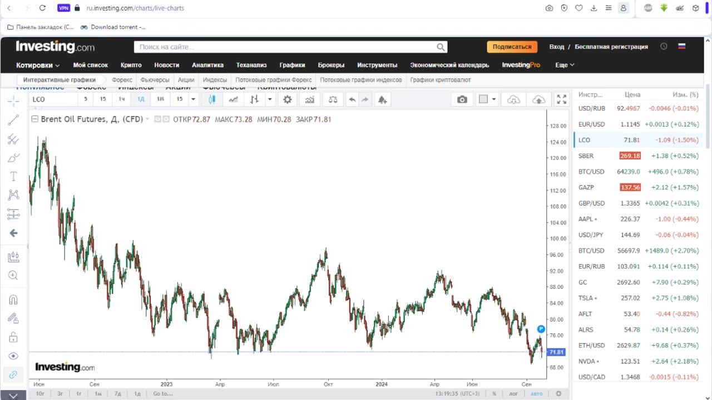
Task: Save chart to cloud icon
Action: point(538,99)
